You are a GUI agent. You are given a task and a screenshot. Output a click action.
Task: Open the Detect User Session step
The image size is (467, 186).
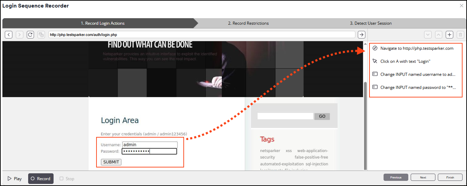tap(371, 23)
